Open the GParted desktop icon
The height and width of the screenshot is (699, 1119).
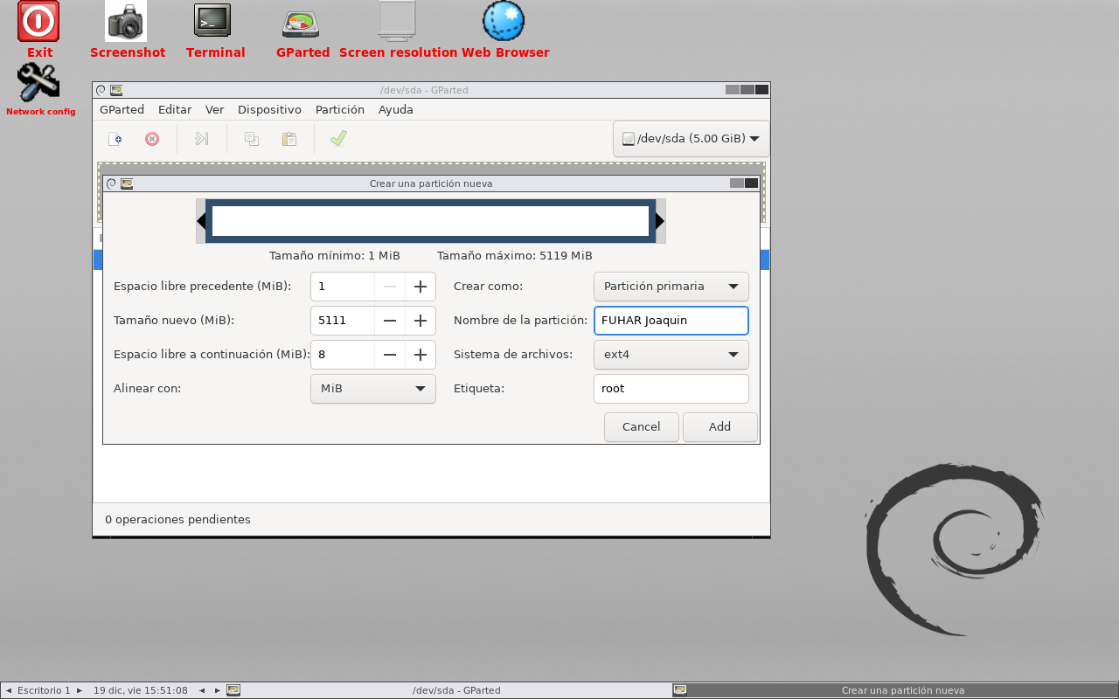(x=301, y=24)
